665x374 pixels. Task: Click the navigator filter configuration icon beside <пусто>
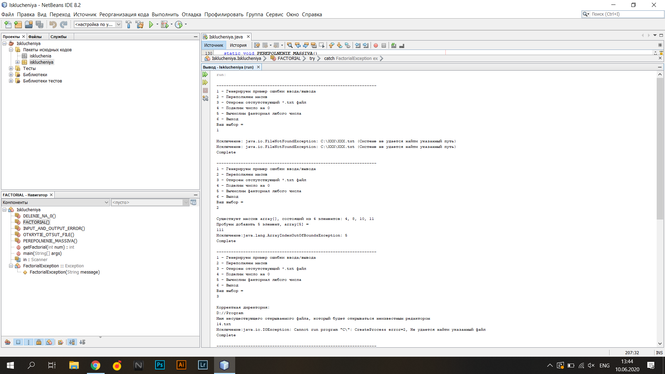tap(193, 202)
